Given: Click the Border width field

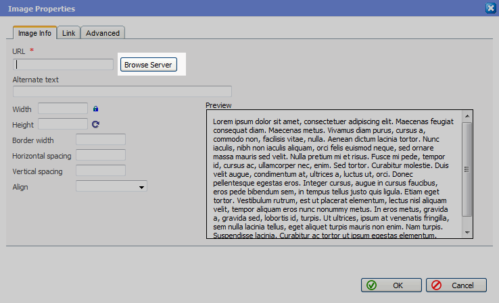Looking at the screenshot, I should point(101,140).
